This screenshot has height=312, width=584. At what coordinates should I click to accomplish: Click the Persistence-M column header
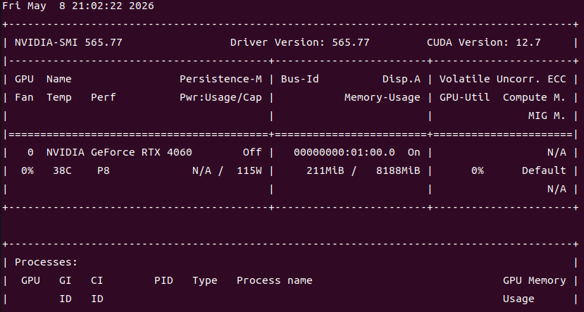(220, 79)
